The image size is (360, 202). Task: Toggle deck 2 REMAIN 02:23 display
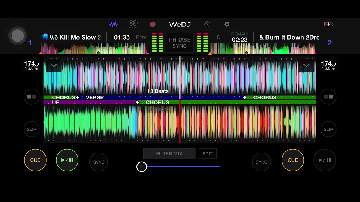240,37
